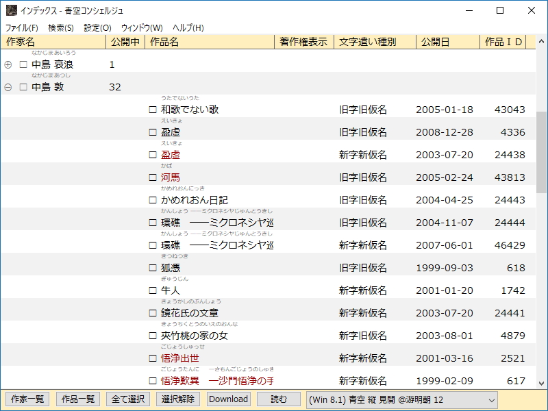Click the かめれおん日記 title
548x411 pixels.
pos(195,200)
